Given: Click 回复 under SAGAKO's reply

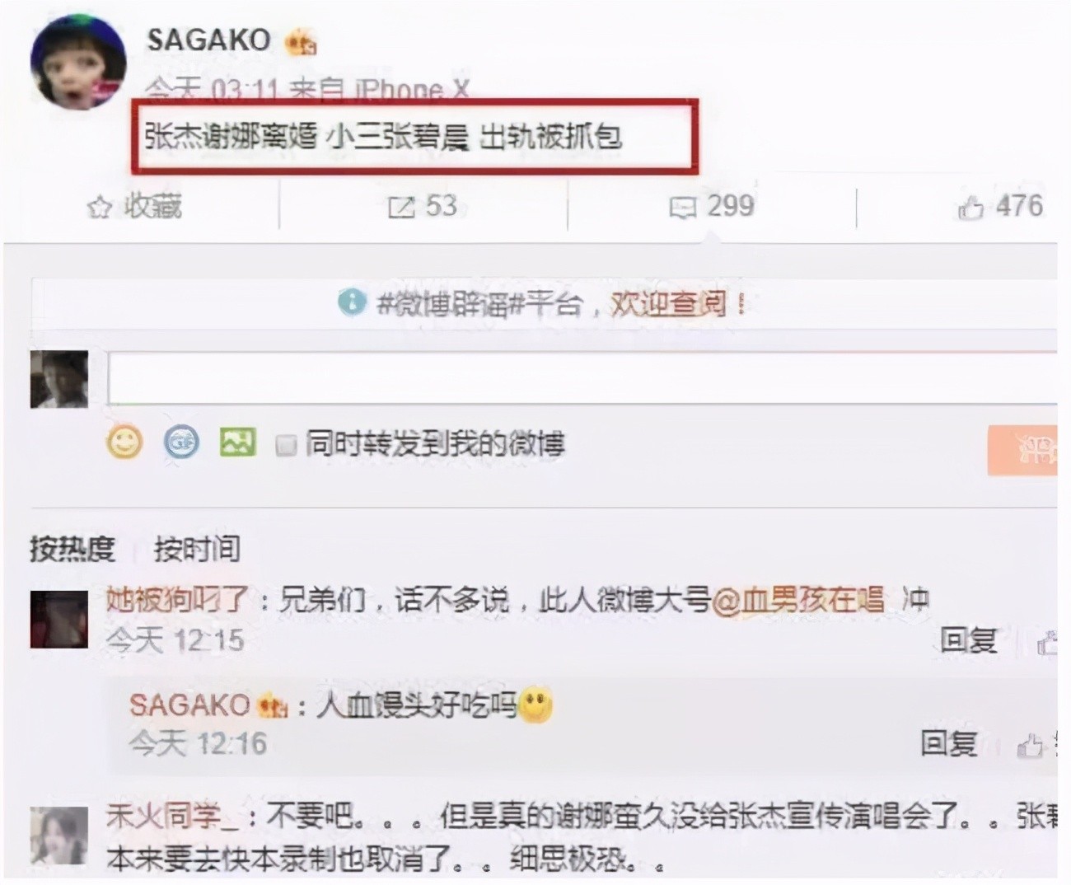Looking at the screenshot, I should [x=948, y=744].
